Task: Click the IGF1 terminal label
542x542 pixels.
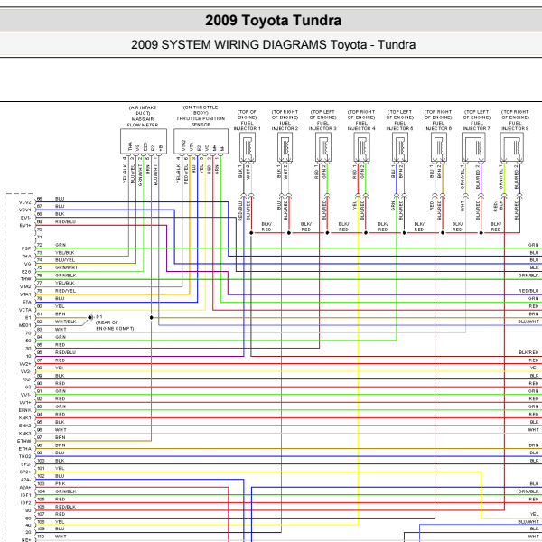Action: [x=25, y=495]
